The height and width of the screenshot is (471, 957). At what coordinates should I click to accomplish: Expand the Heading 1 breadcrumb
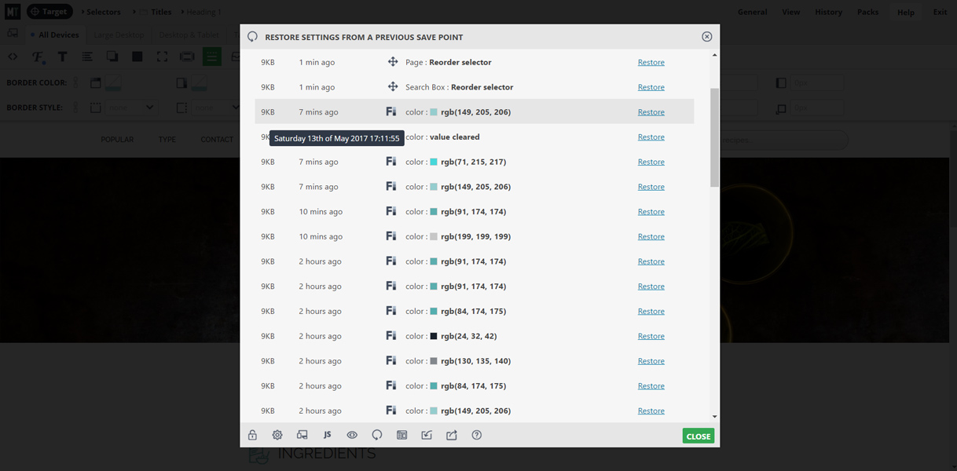200,12
